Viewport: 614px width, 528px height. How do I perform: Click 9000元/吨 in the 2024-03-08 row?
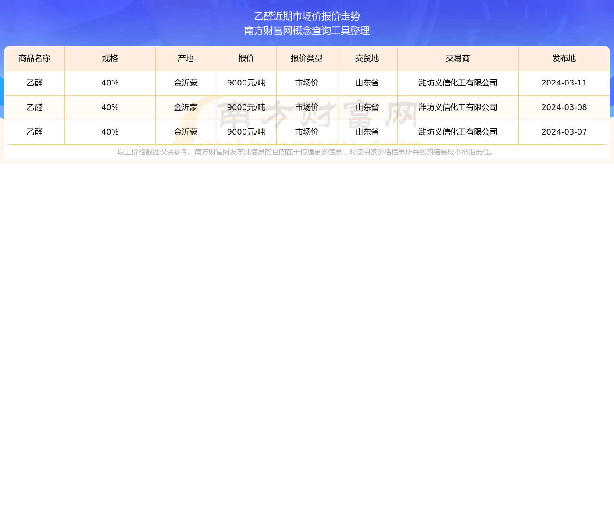click(246, 107)
